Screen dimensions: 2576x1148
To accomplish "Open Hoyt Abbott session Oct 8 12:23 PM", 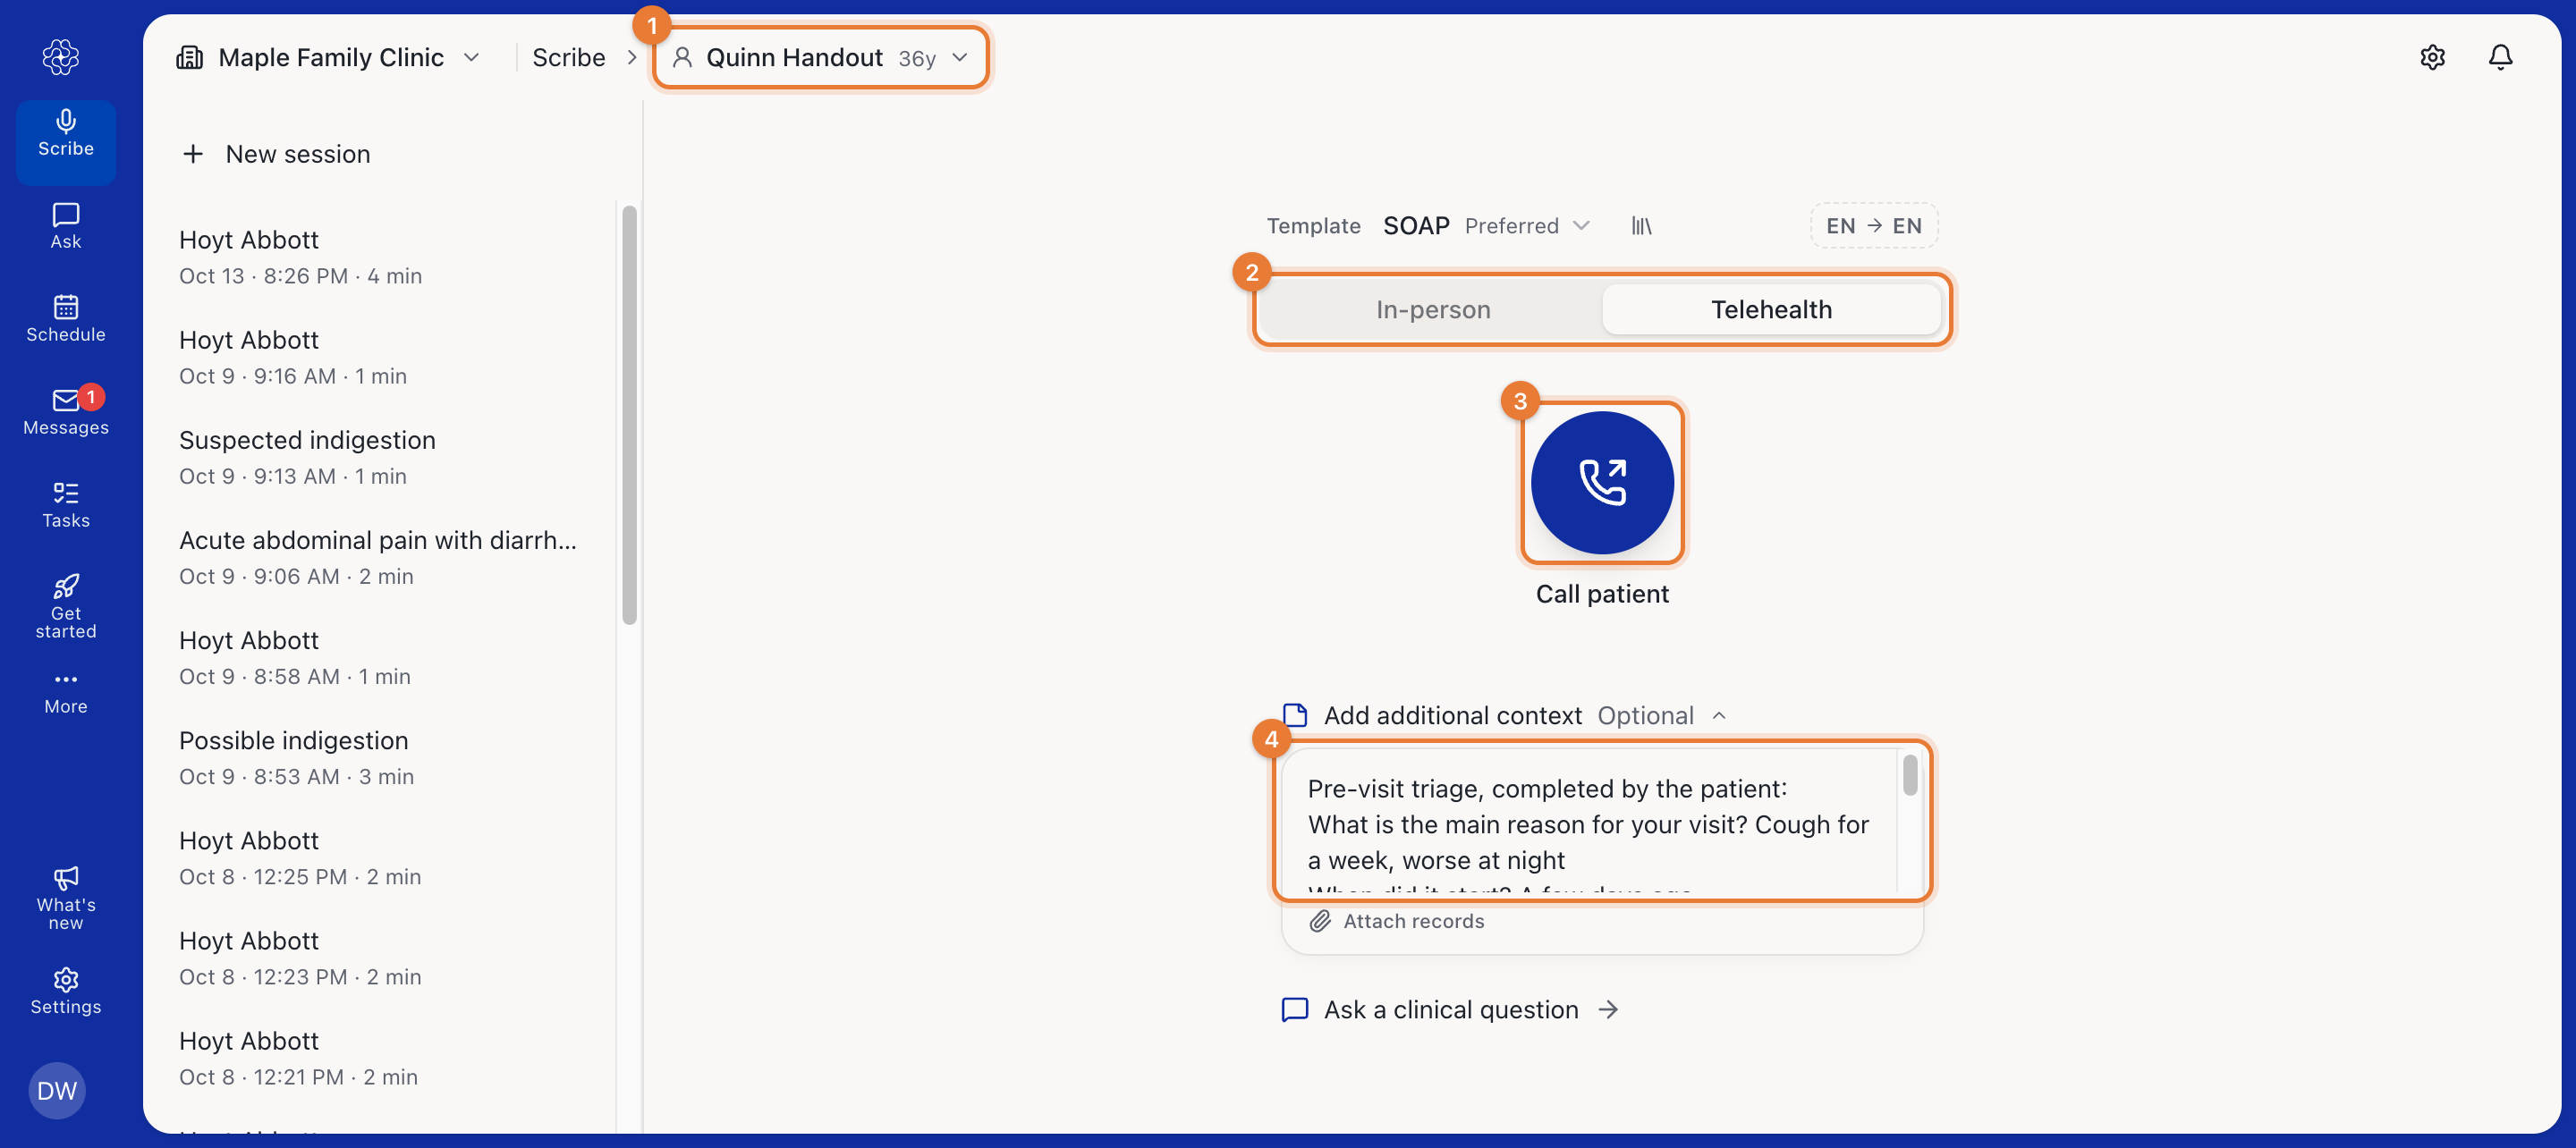I will click(378, 957).
